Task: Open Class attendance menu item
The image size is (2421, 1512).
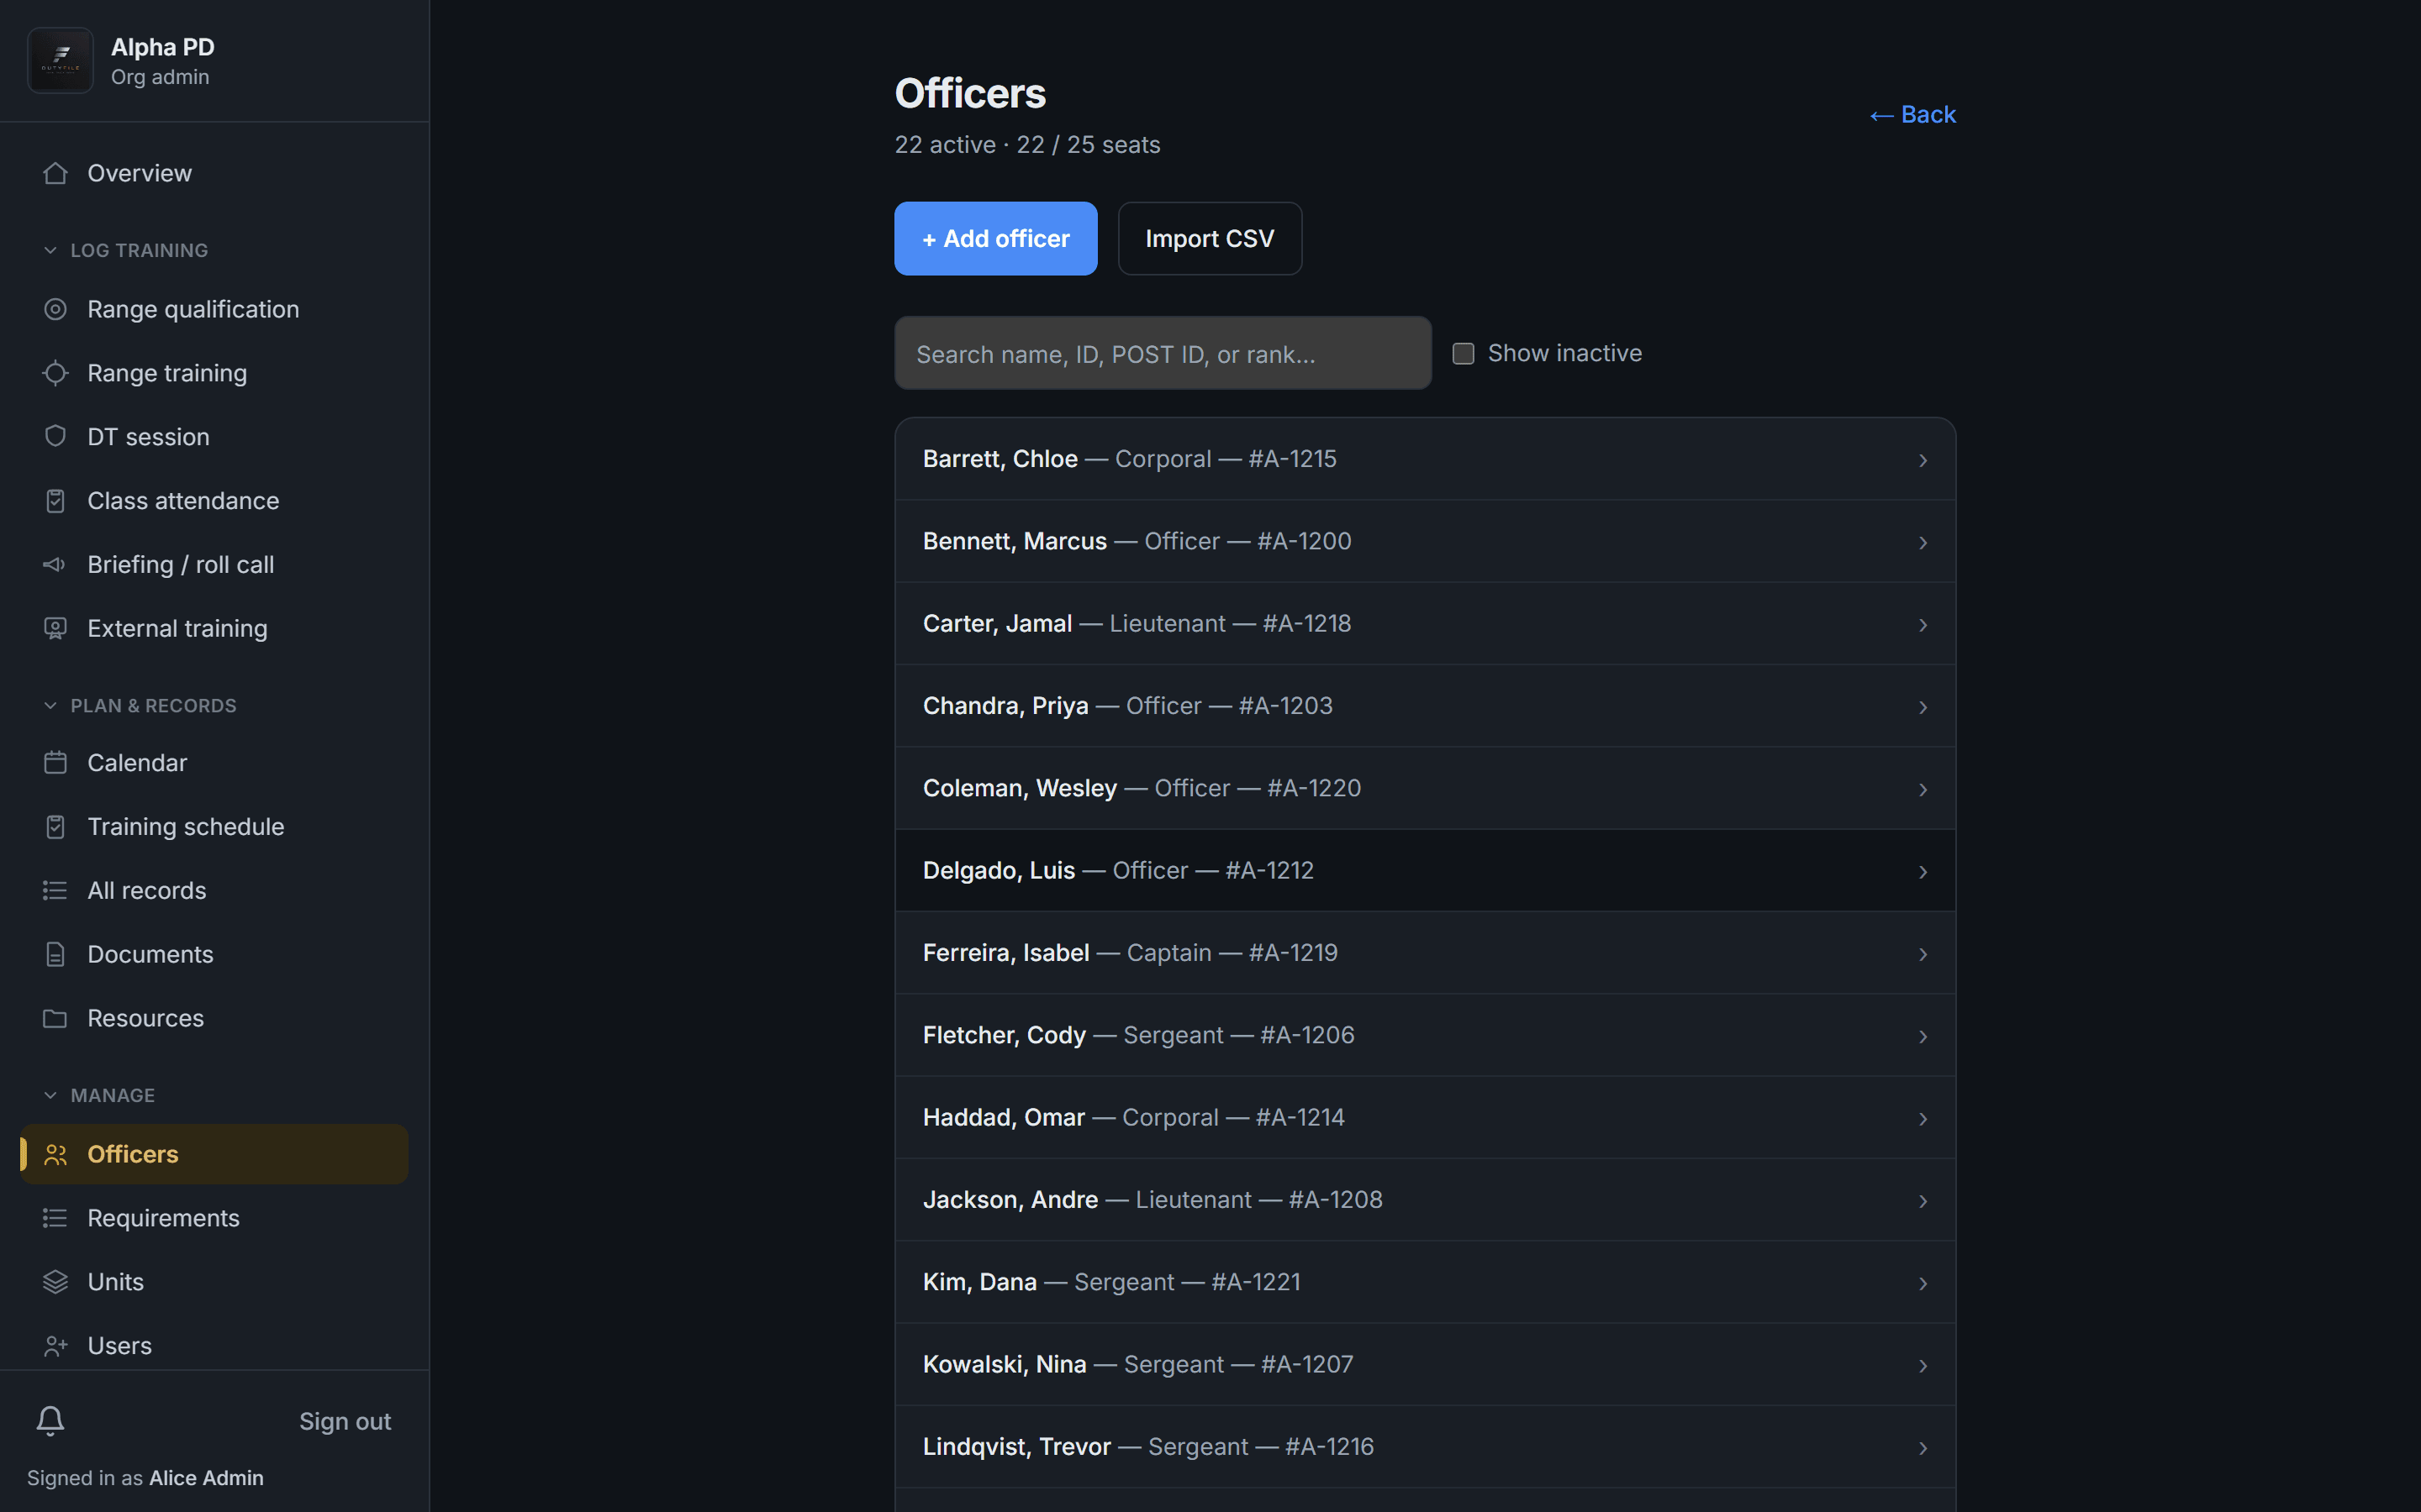Action: click(214, 501)
